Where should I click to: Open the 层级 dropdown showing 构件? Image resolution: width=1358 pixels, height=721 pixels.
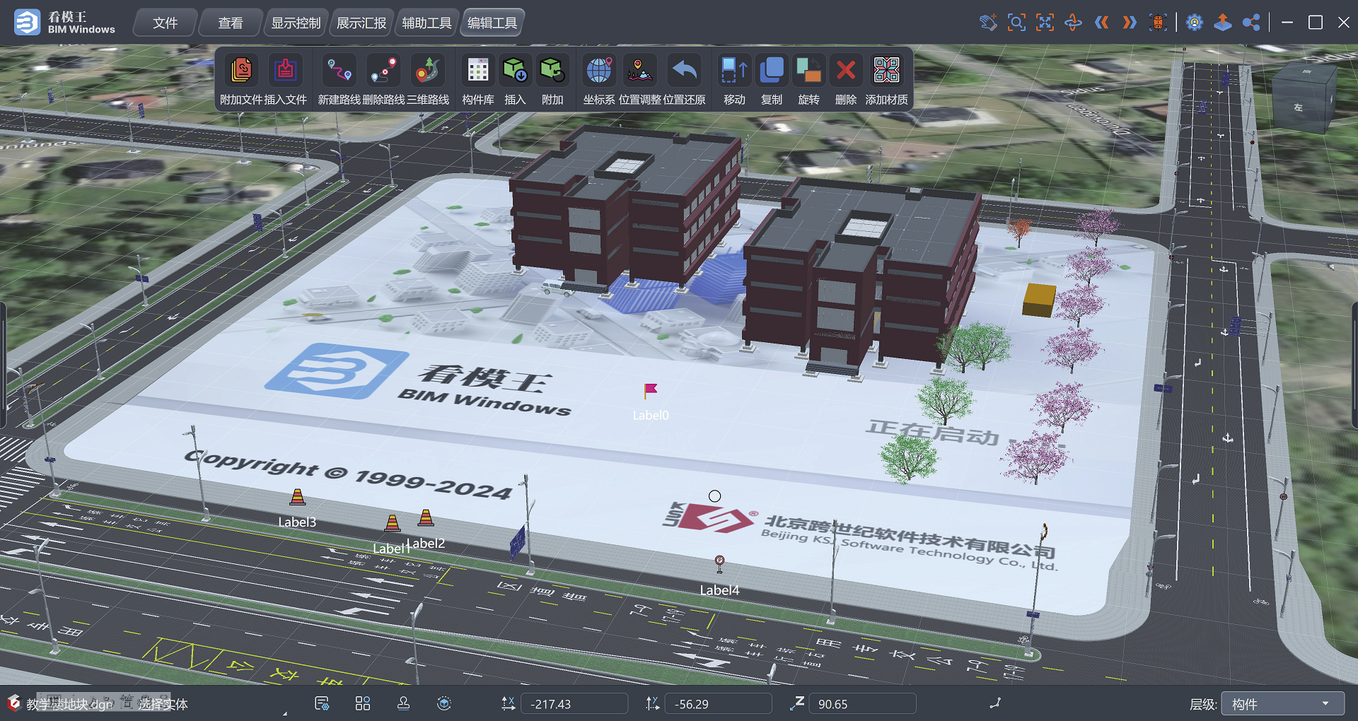1282,704
